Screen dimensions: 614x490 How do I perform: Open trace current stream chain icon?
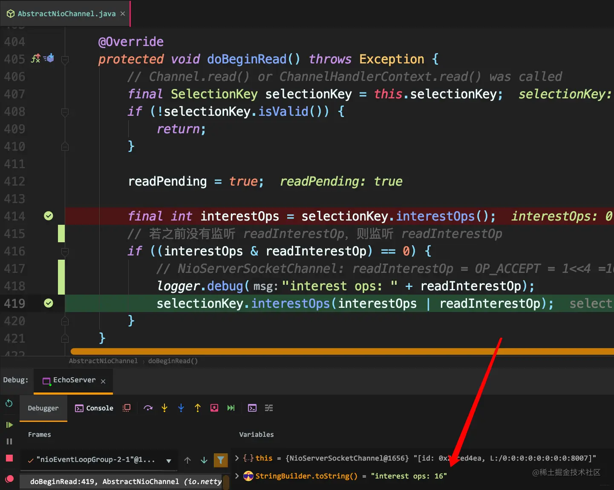pos(269,408)
